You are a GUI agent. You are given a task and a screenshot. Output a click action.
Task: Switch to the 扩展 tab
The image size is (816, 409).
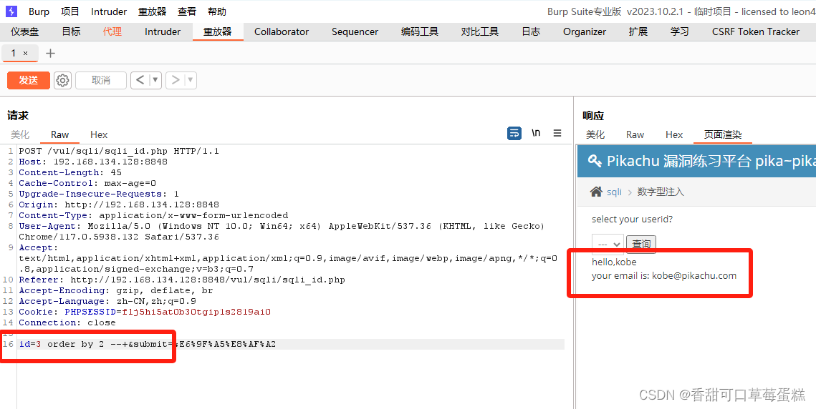638,31
